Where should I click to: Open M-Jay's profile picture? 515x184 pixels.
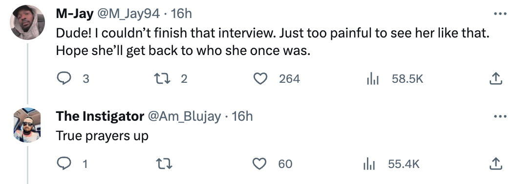pyautogui.click(x=27, y=22)
